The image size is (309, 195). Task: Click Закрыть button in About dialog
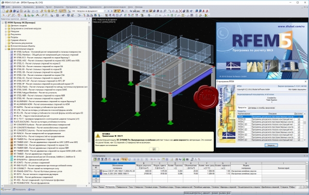click(x=271, y=145)
